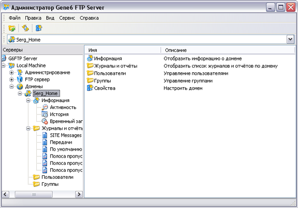Click the G6FTP Server root icon
The height and width of the screenshot is (208, 298).
4,58
